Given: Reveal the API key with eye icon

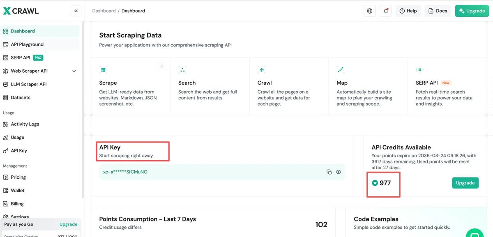Looking at the screenshot, I should 339,172.
